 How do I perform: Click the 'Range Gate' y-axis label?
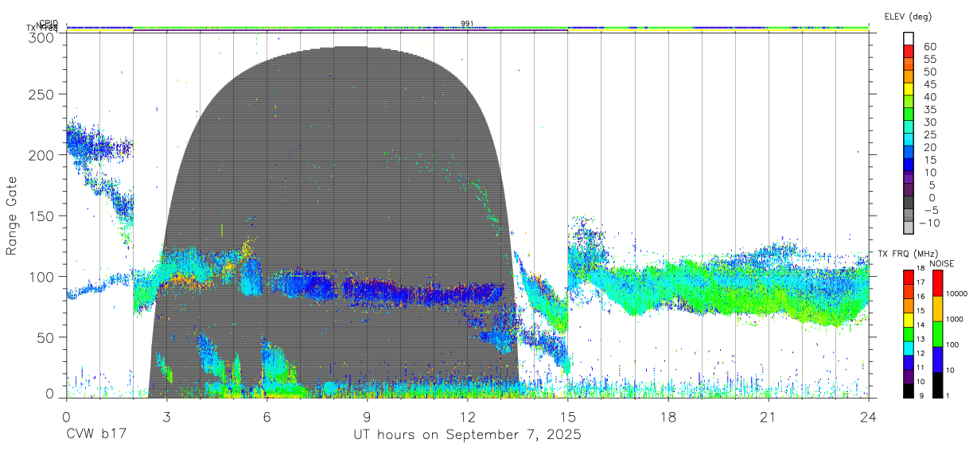pyautogui.click(x=12, y=216)
